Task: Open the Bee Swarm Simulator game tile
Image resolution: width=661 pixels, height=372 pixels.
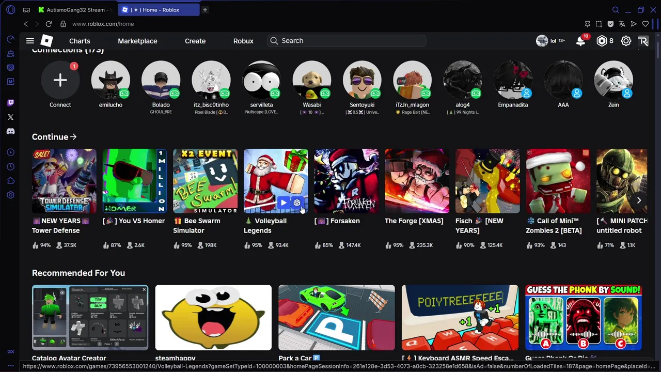Action: coord(205,181)
